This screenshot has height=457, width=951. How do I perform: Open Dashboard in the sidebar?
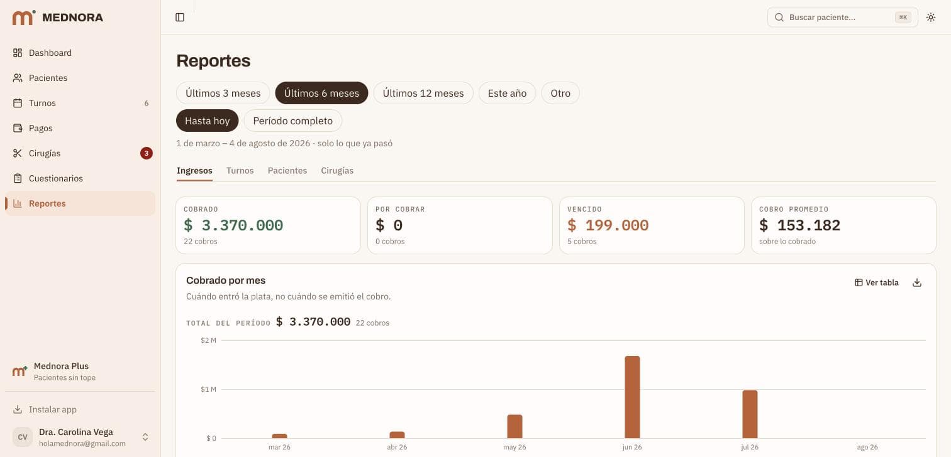81,53
